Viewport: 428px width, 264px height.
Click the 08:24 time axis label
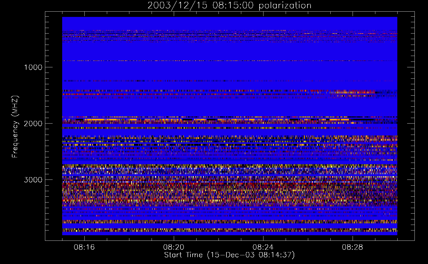pos(263,247)
